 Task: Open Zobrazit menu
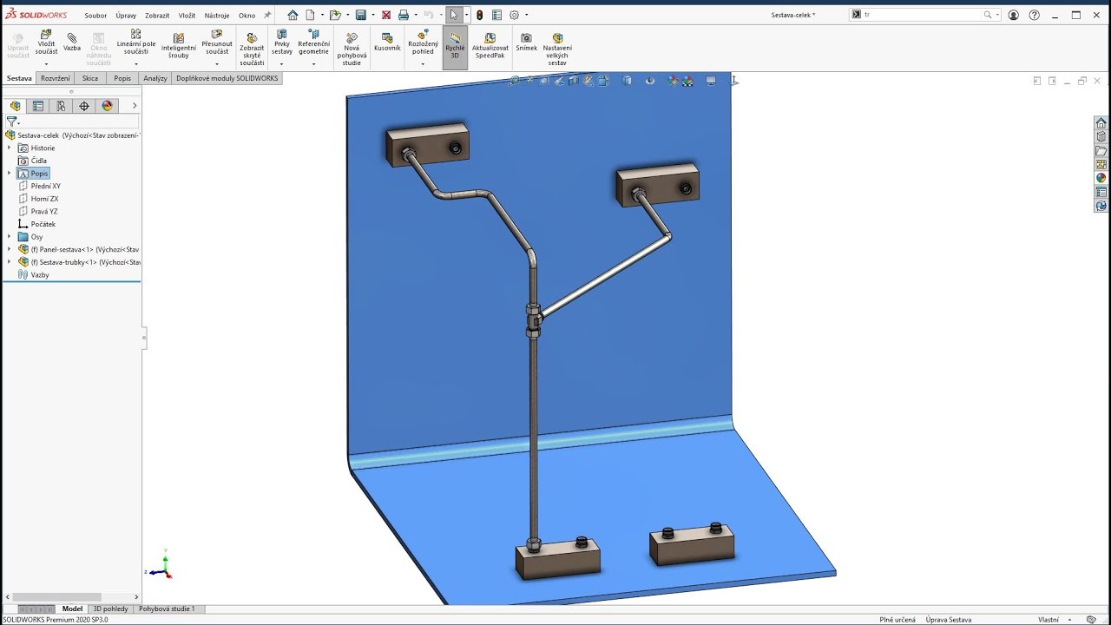pos(157,16)
